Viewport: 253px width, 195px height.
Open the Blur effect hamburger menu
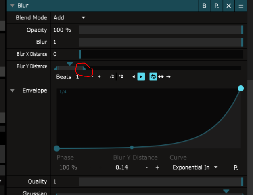point(241,6)
